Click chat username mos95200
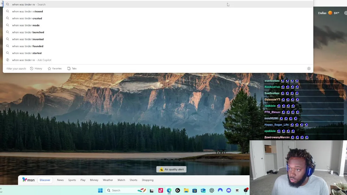Screen dimensions: 347x195 271,118
